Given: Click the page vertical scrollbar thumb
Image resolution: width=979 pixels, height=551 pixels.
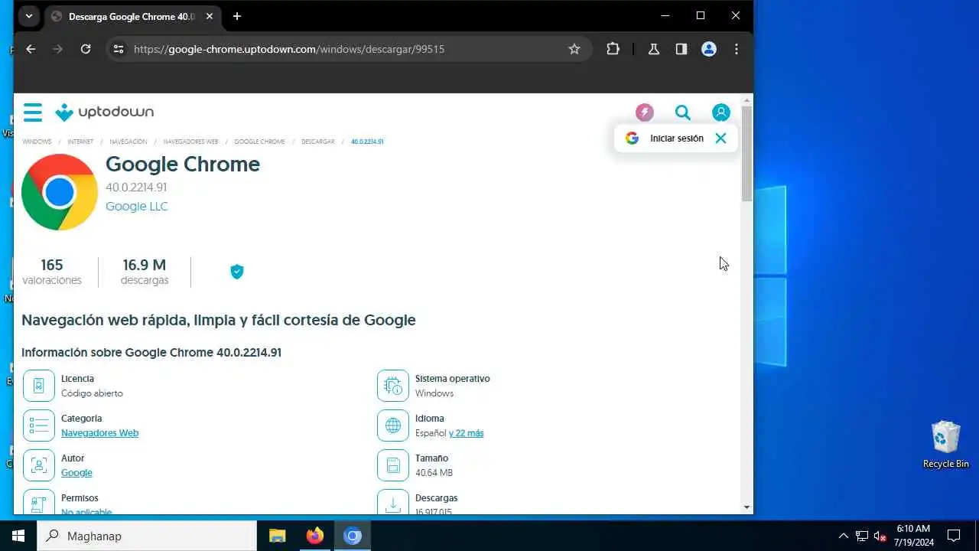Looking at the screenshot, I should 747,153.
